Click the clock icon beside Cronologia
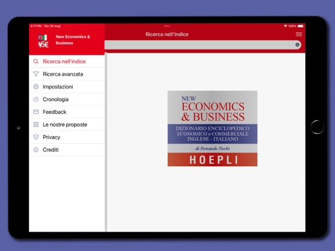 (x=36, y=99)
